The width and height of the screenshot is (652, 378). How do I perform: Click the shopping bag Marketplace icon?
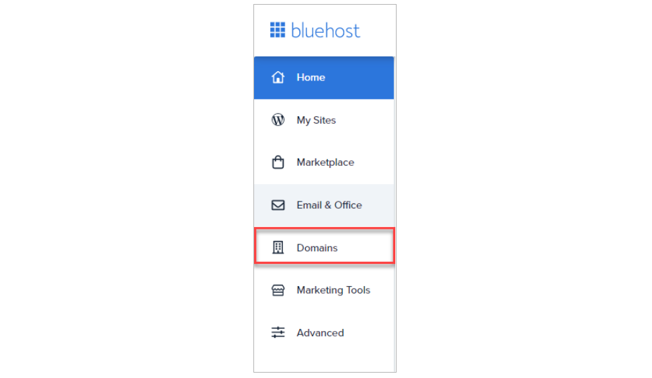278,162
